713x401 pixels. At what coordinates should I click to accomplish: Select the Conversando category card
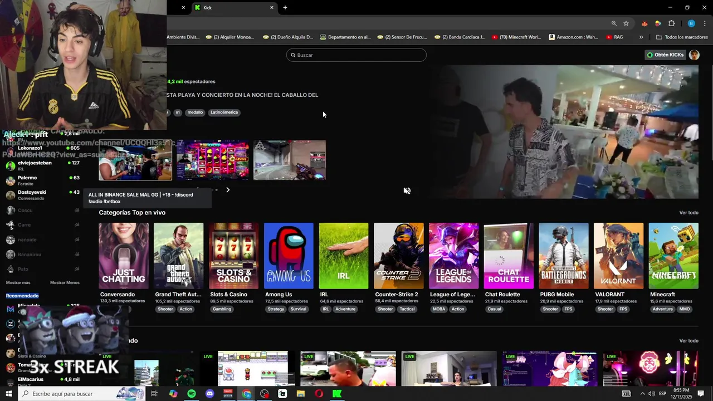tap(124, 256)
